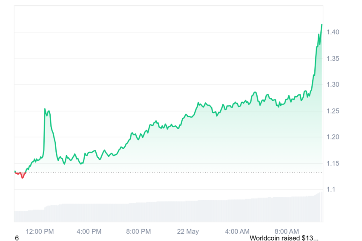Select the 8:00 PM time label
The image size is (362, 241).
(138, 231)
